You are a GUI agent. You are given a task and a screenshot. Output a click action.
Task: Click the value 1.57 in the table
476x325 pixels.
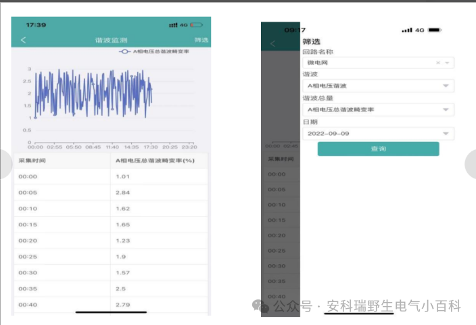[x=122, y=273]
